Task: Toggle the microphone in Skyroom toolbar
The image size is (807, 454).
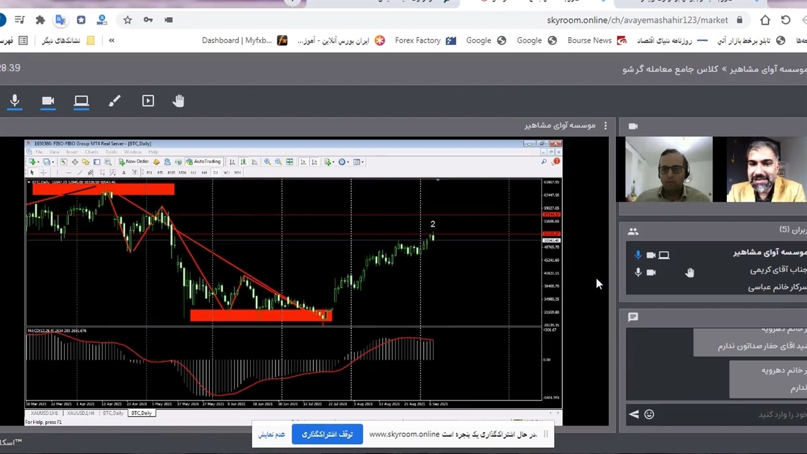Action: tap(15, 101)
